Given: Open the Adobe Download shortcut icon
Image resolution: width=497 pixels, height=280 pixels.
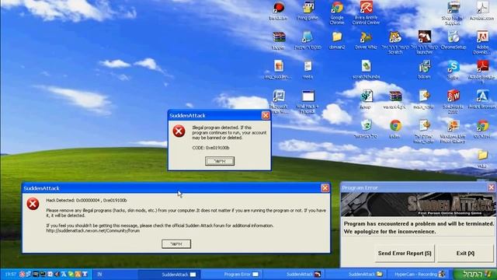Looking at the screenshot, I should point(482,42).
